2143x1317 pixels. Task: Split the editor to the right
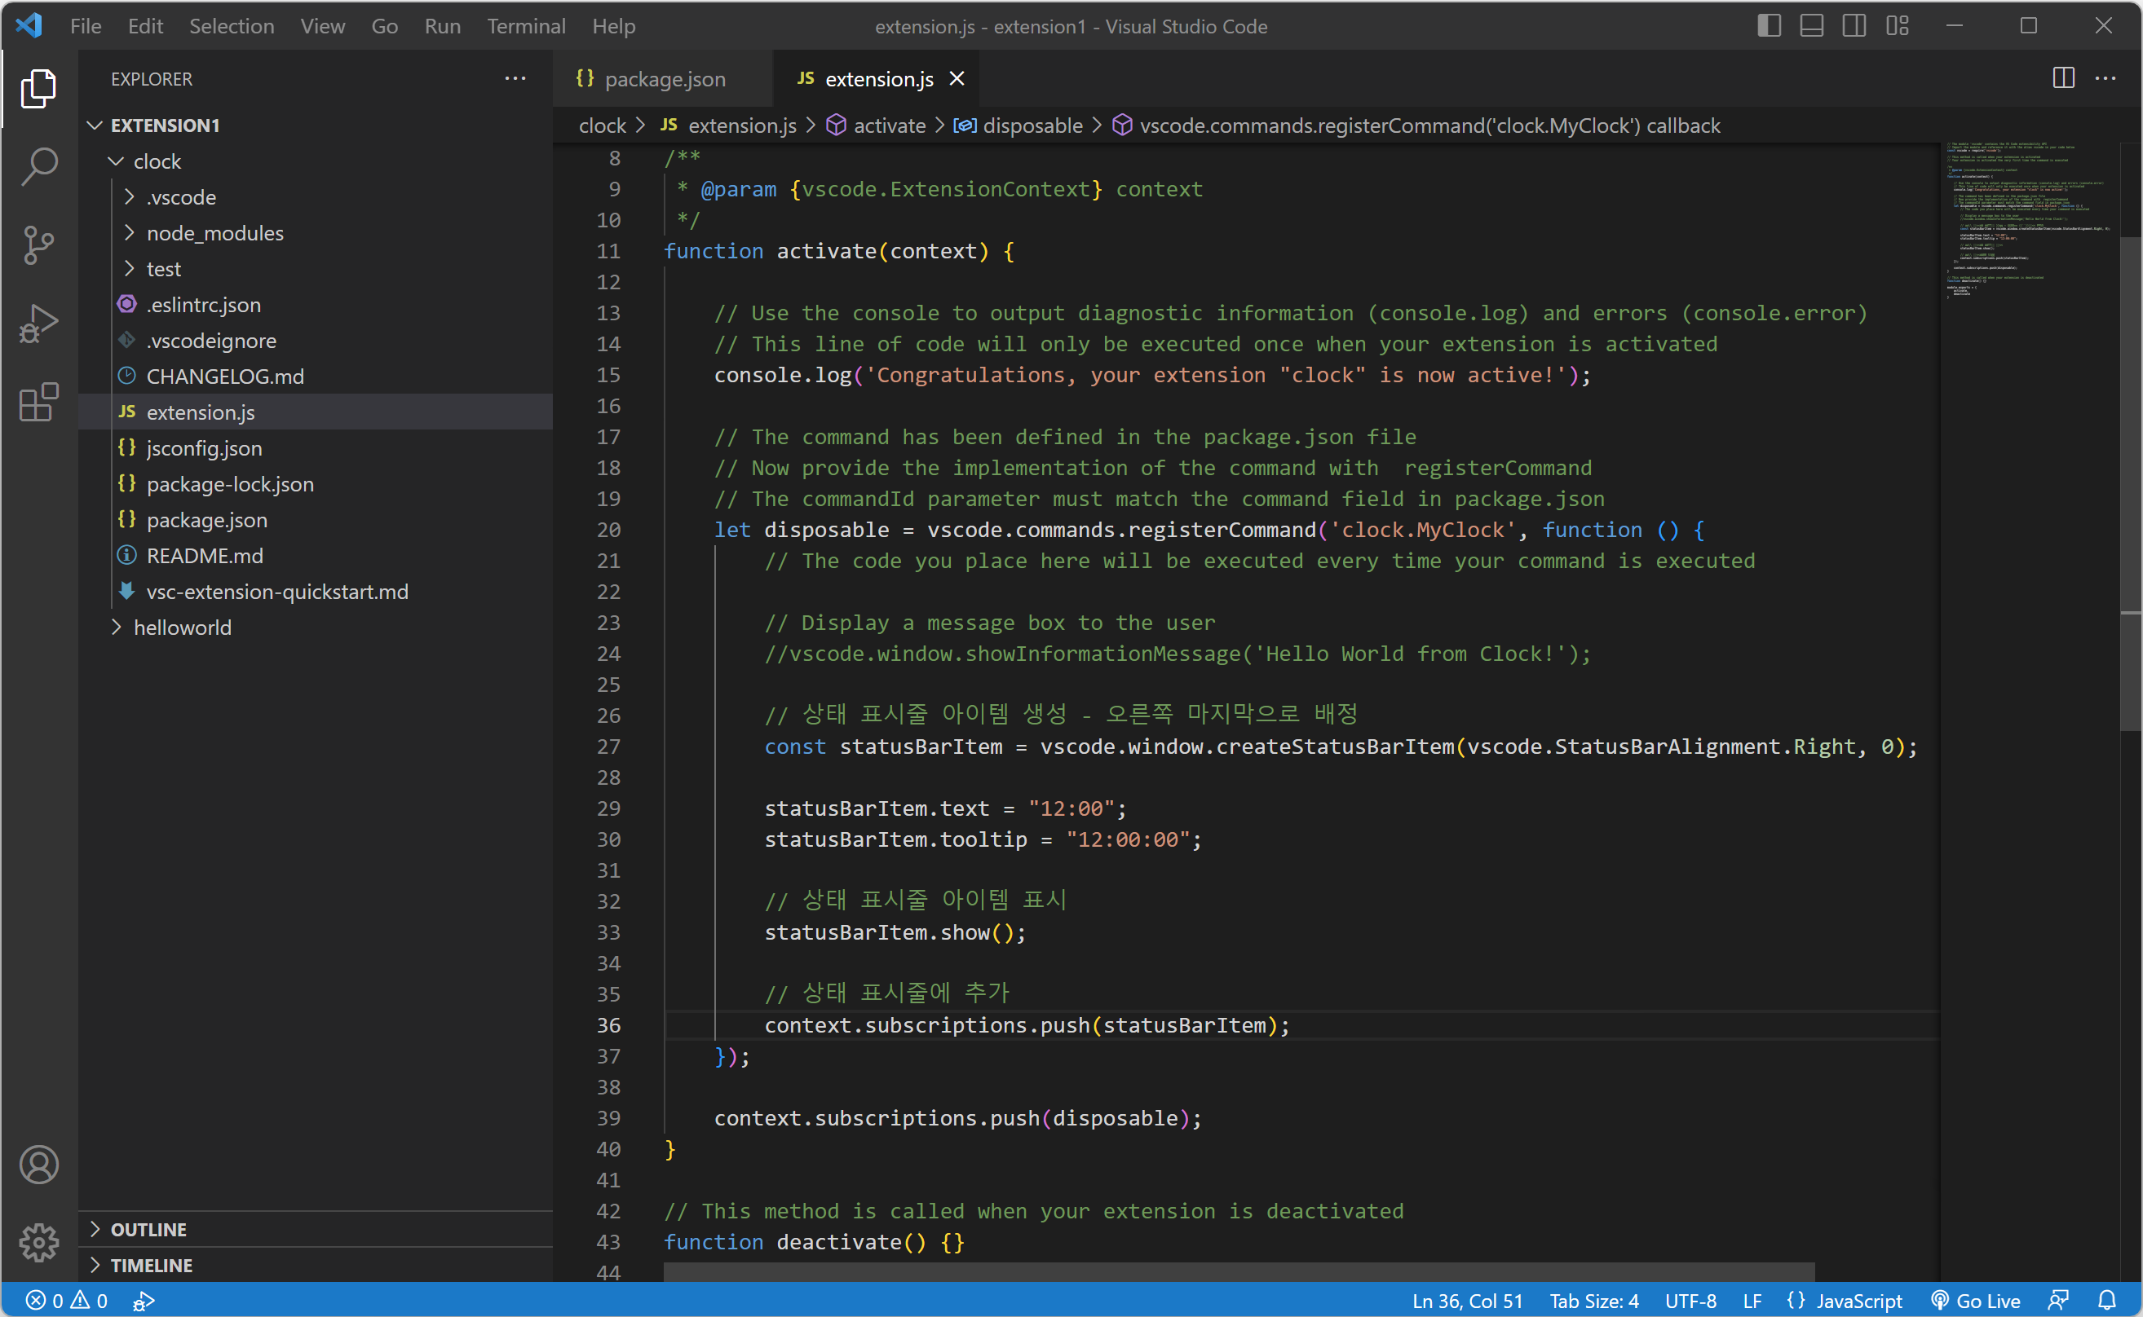click(x=2063, y=78)
